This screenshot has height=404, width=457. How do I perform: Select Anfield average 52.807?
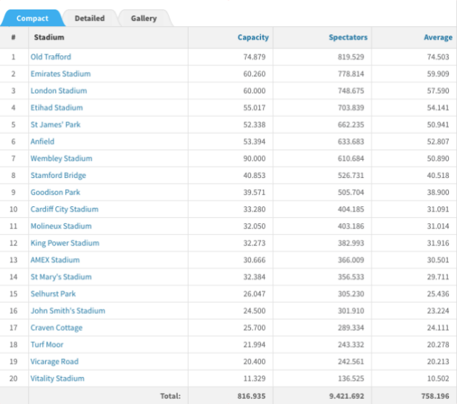click(x=438, y=142)
